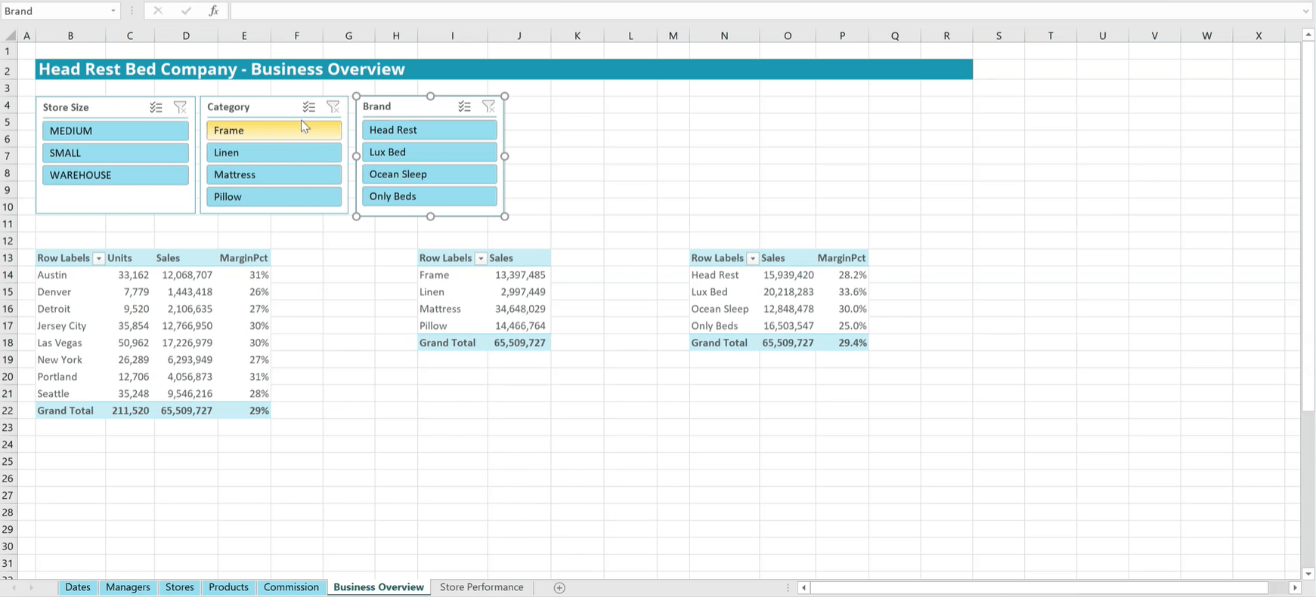Clear filter on Store Size slicer
1316x597 pixels.
coord(180,107)
